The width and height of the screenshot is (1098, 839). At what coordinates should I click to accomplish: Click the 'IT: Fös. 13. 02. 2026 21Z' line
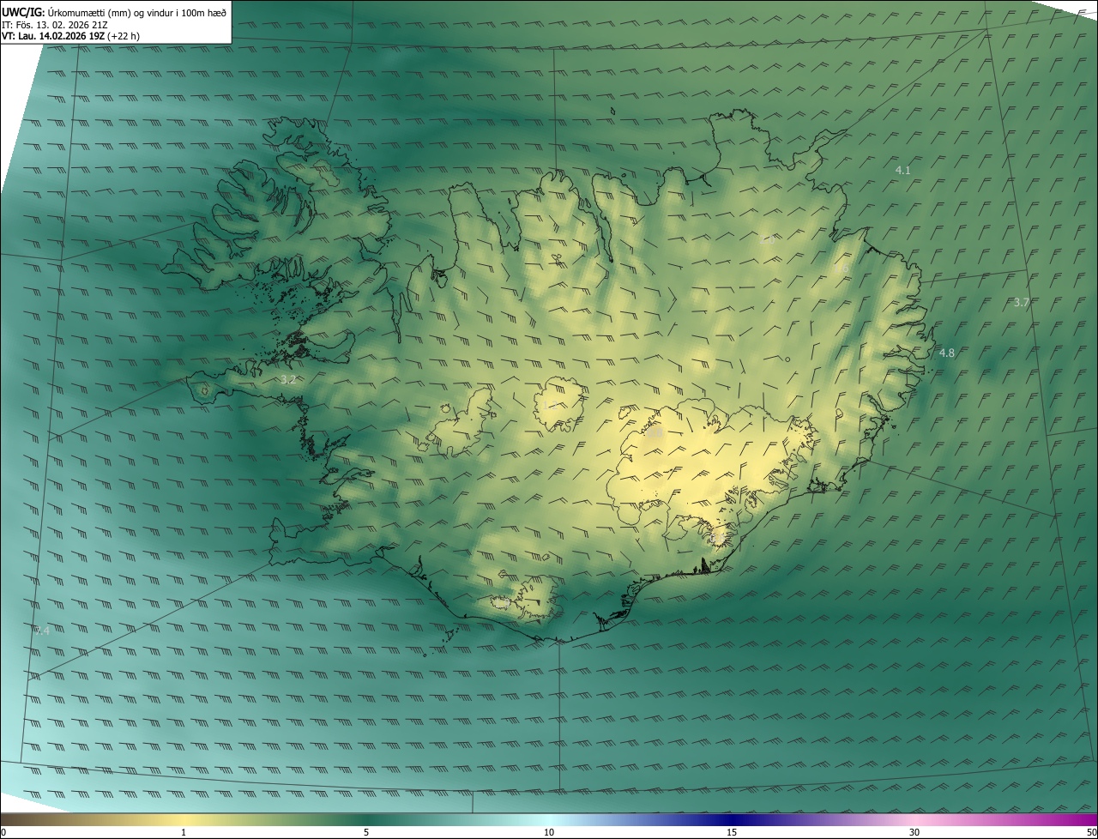click(55, 25)
